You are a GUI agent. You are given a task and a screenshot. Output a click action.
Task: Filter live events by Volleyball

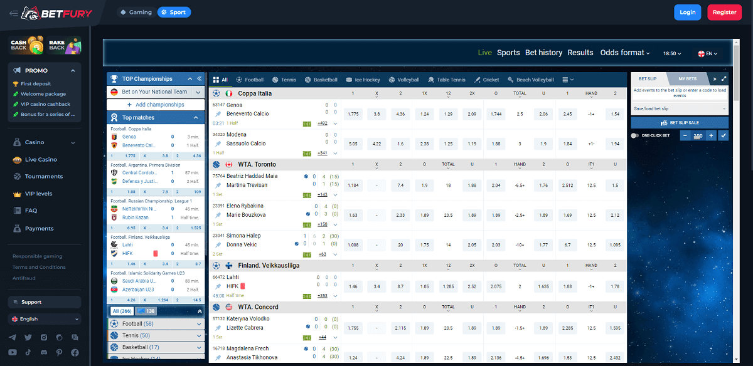[403, 80]
